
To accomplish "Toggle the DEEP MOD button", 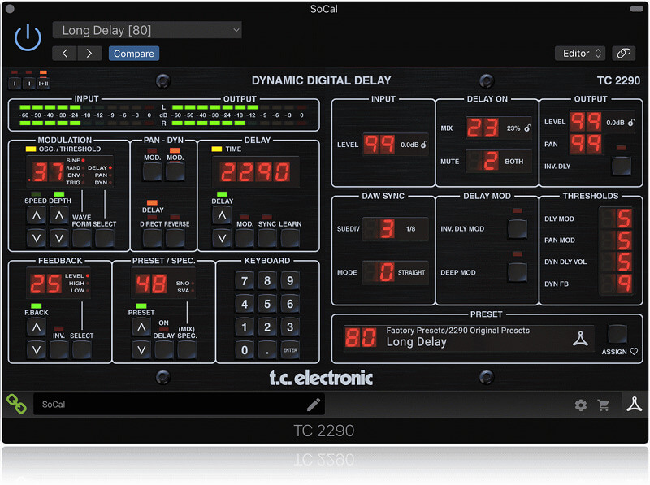I will [518, 272].
